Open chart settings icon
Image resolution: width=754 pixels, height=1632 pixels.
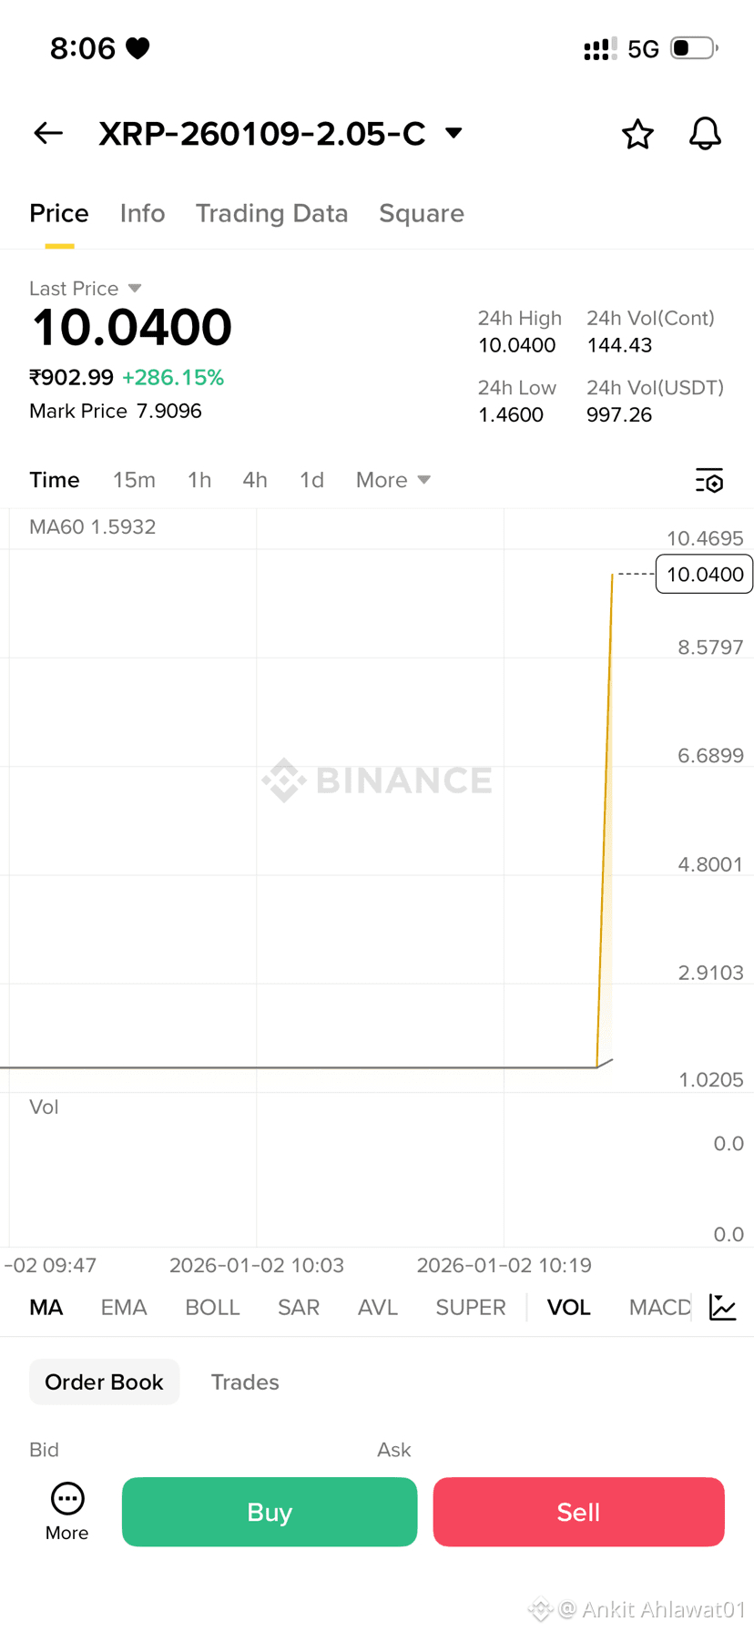[x=708, y=480]
